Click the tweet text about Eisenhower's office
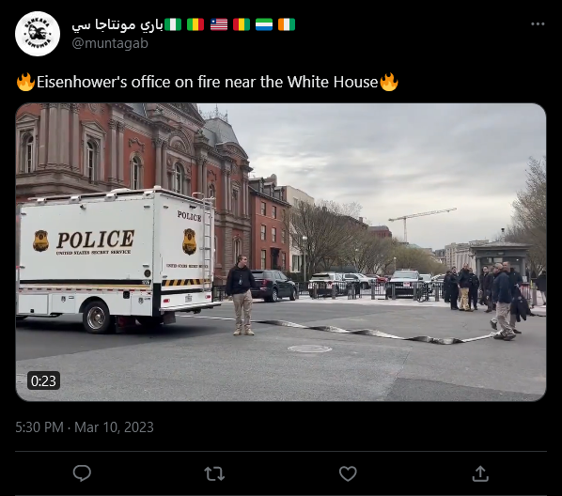562x496 pixels. pos(207,82)
